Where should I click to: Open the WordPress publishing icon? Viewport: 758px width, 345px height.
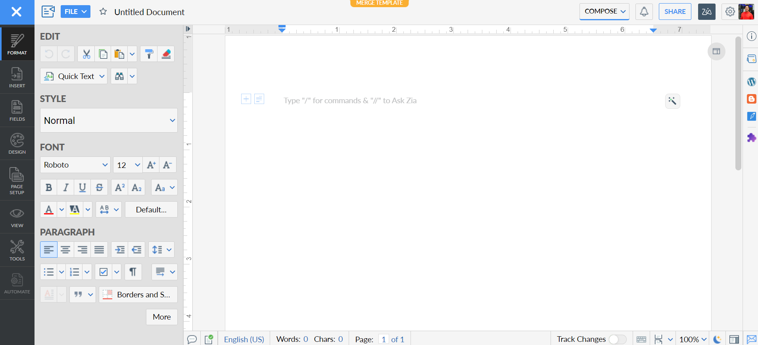pos(751,82)
